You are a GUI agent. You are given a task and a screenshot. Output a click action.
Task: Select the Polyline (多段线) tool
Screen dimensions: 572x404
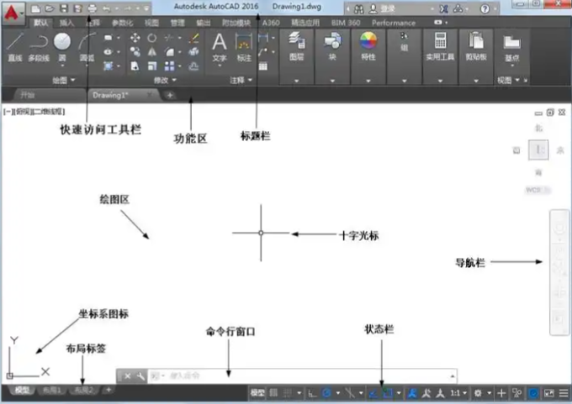39,47
